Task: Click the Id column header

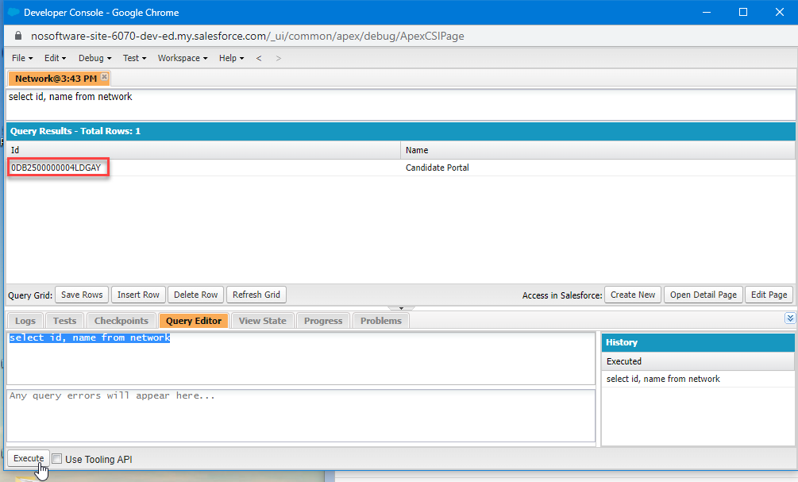Action: 203,150
